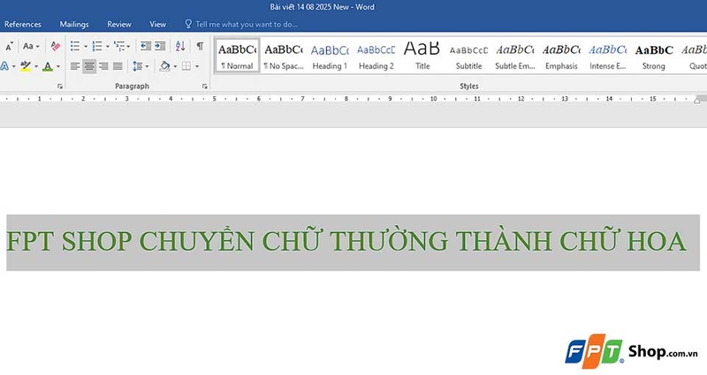Apply the Heading 1 style
This screenshot has height=375, width=707.
[x=330, y=56]
